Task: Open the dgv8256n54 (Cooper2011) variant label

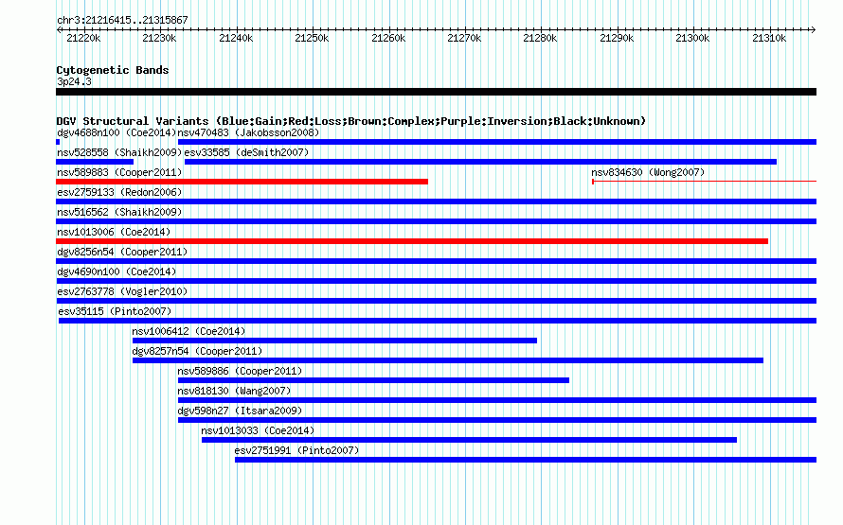Action: [122, 252]
